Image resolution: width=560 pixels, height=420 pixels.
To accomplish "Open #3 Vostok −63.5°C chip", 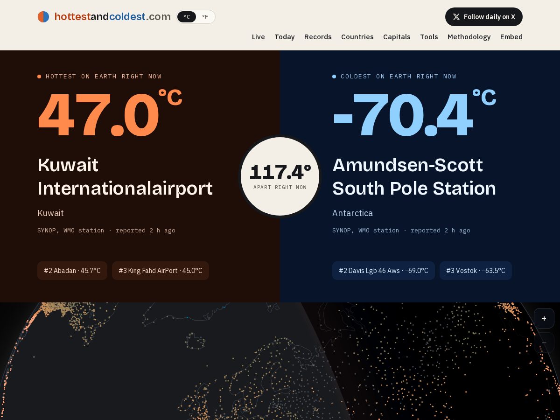I will 476,271.
